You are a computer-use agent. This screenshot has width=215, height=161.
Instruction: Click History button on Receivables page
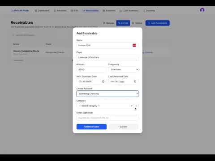pos(137,23)
